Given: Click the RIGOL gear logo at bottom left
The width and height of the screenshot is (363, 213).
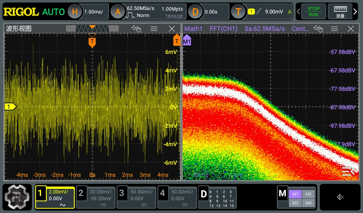Looking at the screenshot, I should pyautogui.click(x=17, y=197).
